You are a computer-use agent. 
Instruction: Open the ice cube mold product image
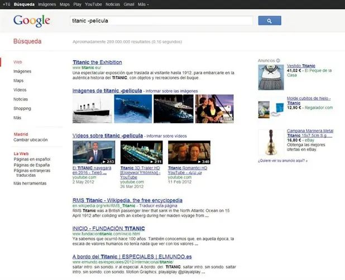(271, 109)
